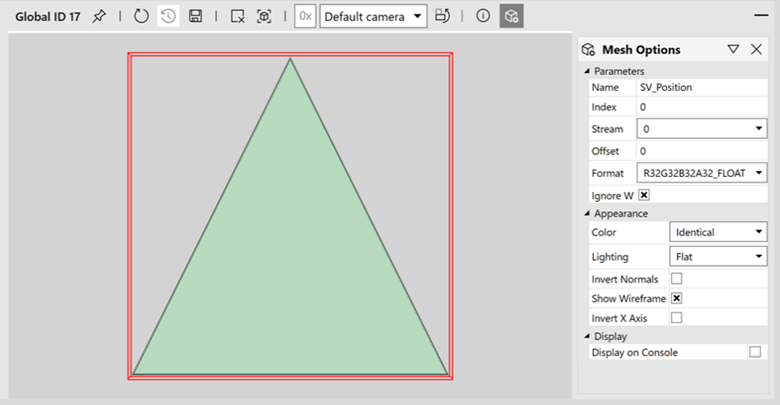The height and width of the screenshot is (405, 780).
Task: Toggle the Mesh Options panel button
Action: (511, 16)
